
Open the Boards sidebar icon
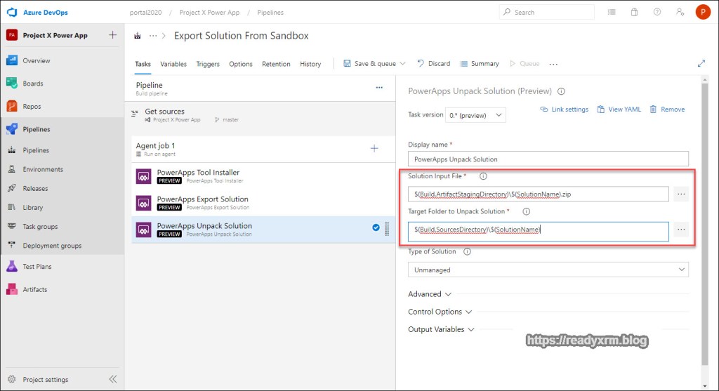click(12, 84)
